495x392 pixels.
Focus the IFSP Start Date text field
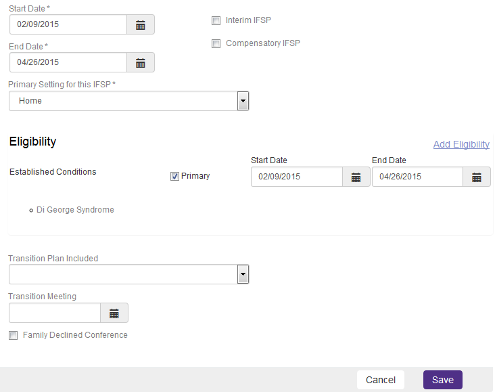[x=68, y=24]
